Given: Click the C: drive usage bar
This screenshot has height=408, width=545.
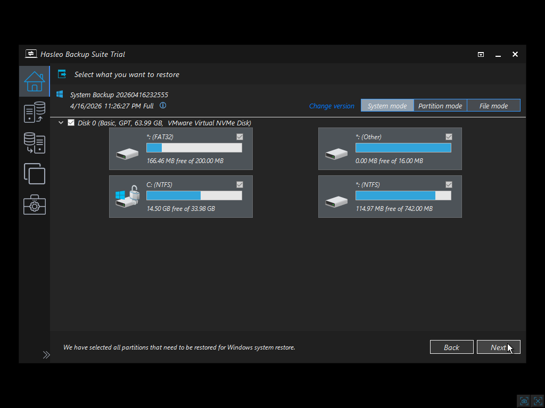Looking at the screenshot, I should click(194, 195).
